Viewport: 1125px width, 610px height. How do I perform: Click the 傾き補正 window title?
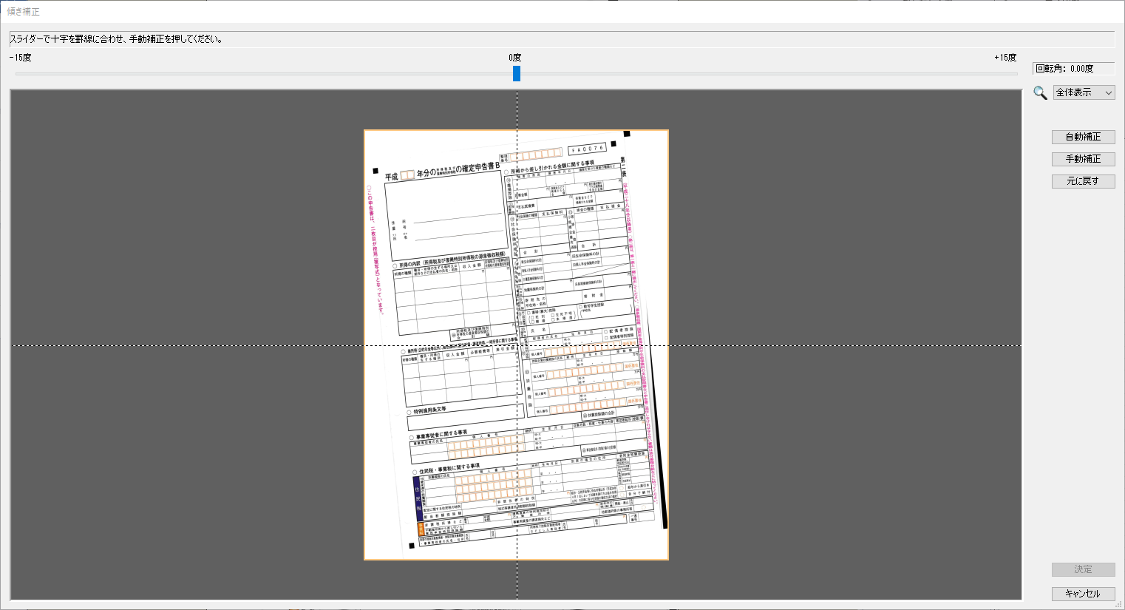[x=24, y=12]
